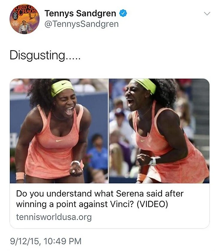Open the right photo in link card

(159, 131)
